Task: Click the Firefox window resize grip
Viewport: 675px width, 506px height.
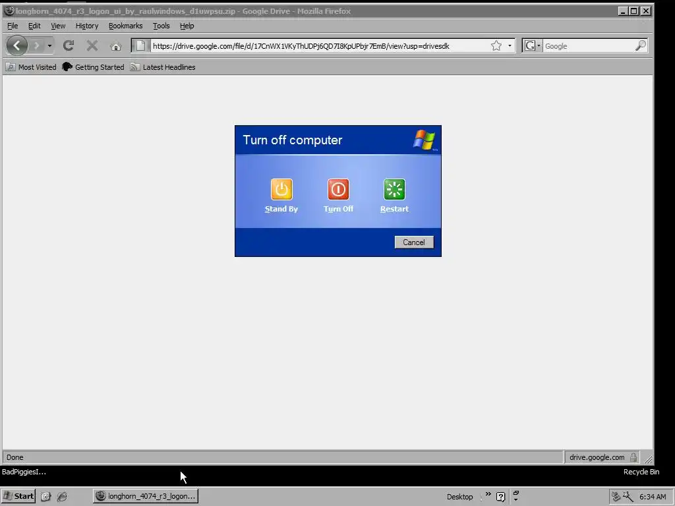Action: click(648, 459)
